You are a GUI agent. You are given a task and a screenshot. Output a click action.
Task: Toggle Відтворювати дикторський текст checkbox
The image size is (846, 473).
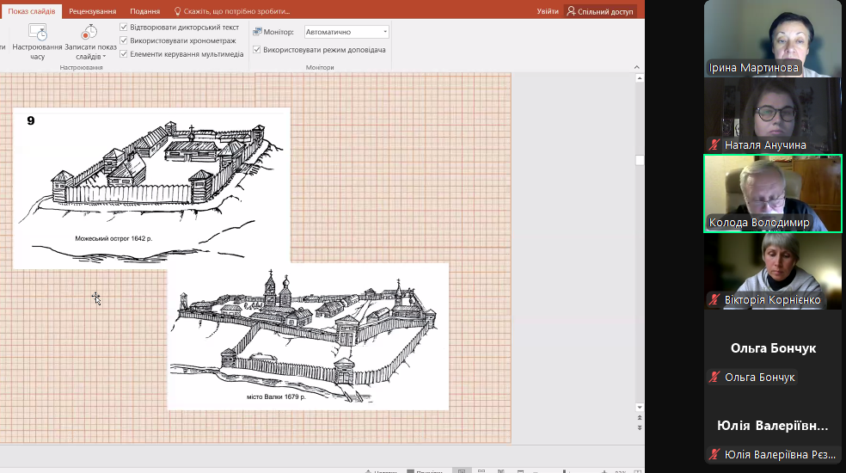[124, 28]
